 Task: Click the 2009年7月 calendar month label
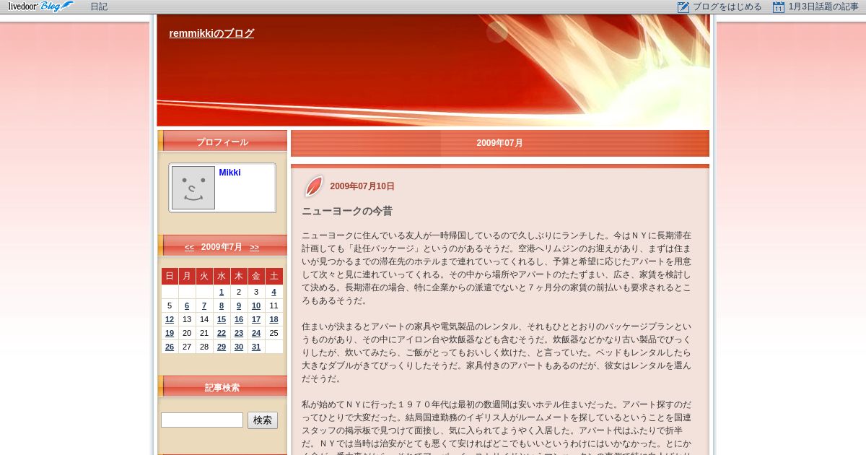click(222, 247)
